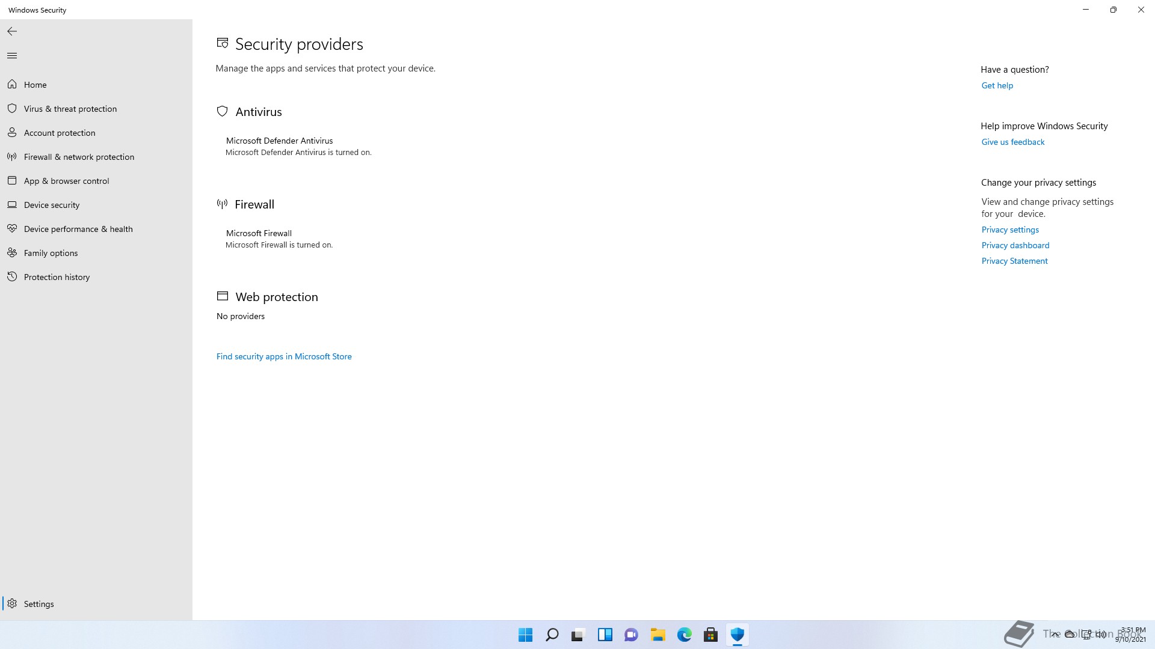Screen dimensions: 1155x649
Task: Click Windows Security shield on taskbar
Action: [737, 635]
